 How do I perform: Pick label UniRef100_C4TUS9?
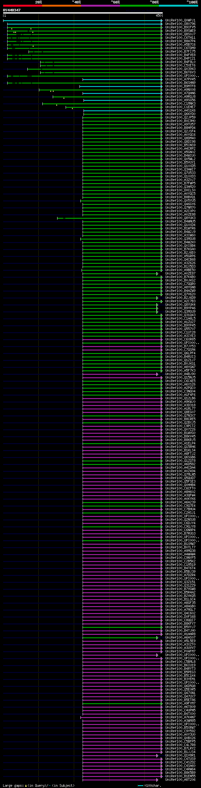click(x=180, y=759)
